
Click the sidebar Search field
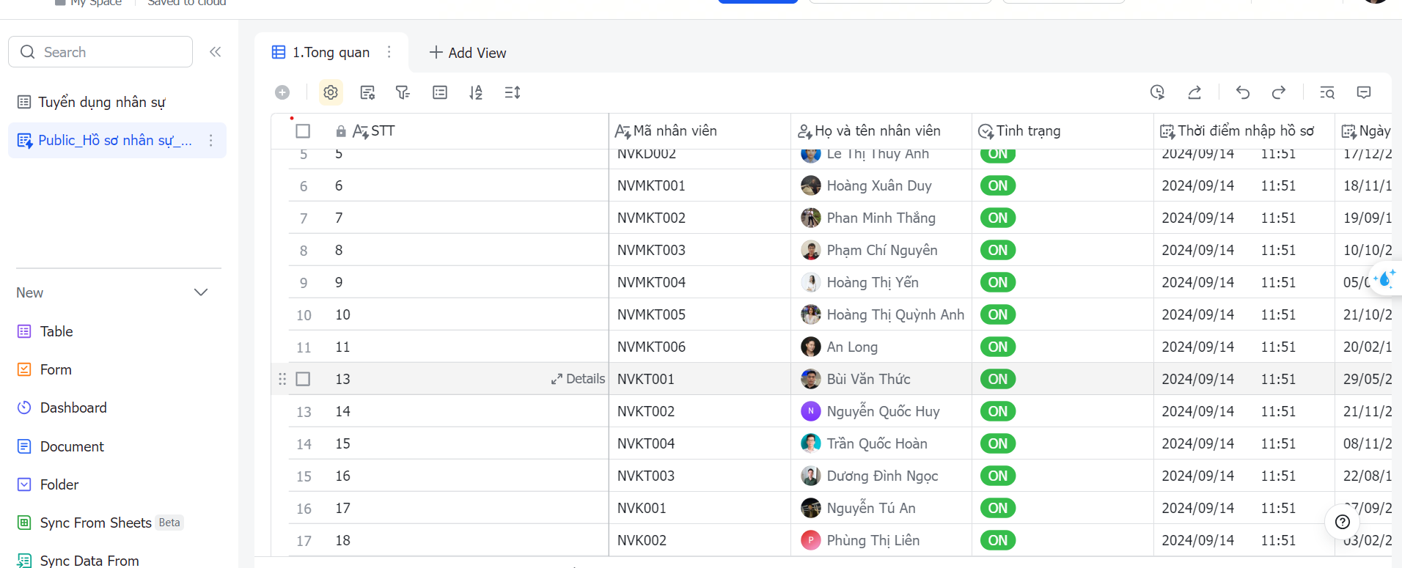click(x=100, y=52)
